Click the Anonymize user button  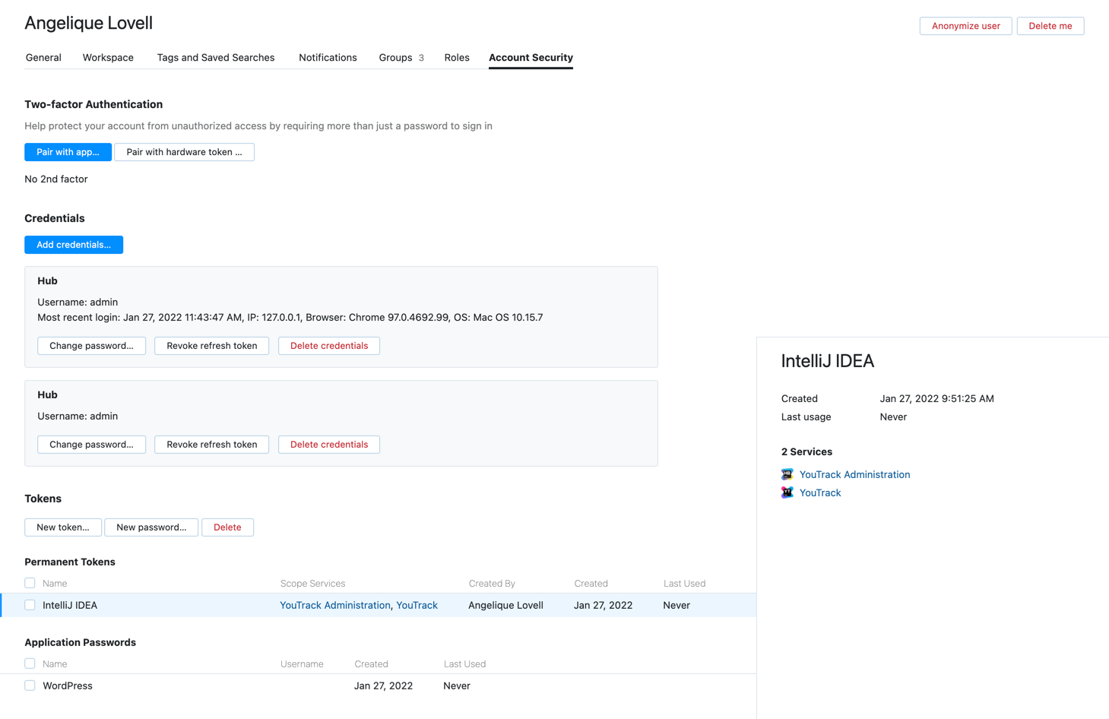click(965, 26)
